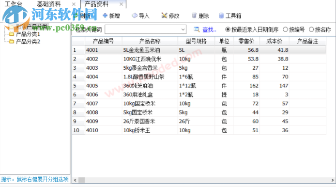Screen dimensions: 336x187
Task: Sort by the 零售价 column header
Action: pos(246,41)
